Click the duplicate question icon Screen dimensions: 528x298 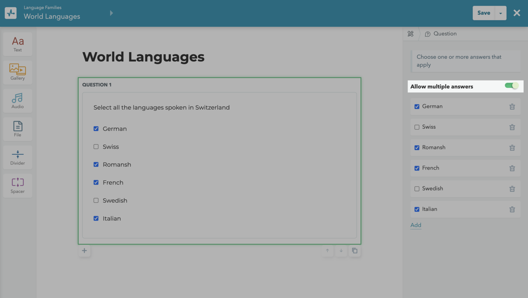(x=354, y=251)
